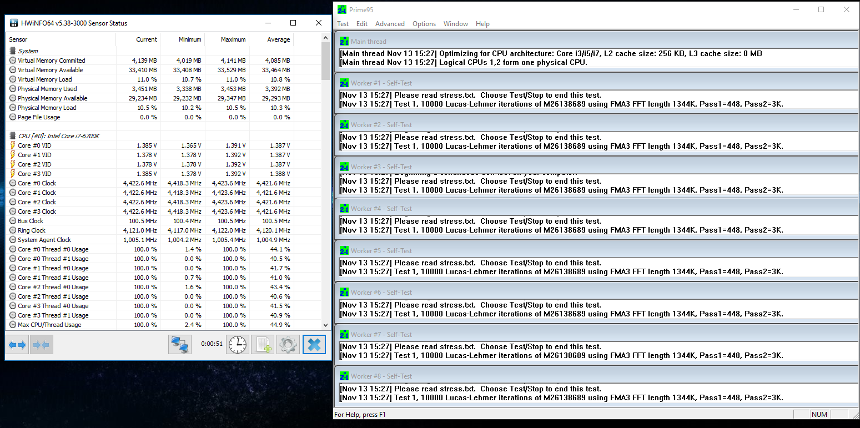Click the Main thread title bar in Prime95
This screenshot has height=428, width=860.
coord(597,41)
